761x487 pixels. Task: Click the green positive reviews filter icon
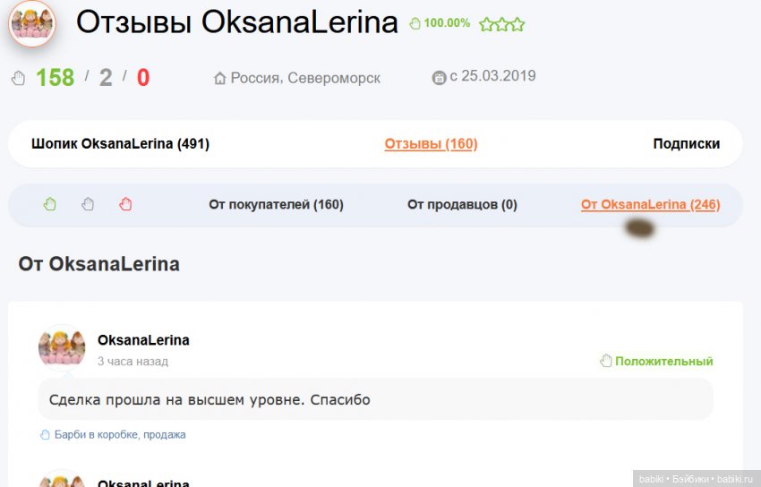click(50, 204)
